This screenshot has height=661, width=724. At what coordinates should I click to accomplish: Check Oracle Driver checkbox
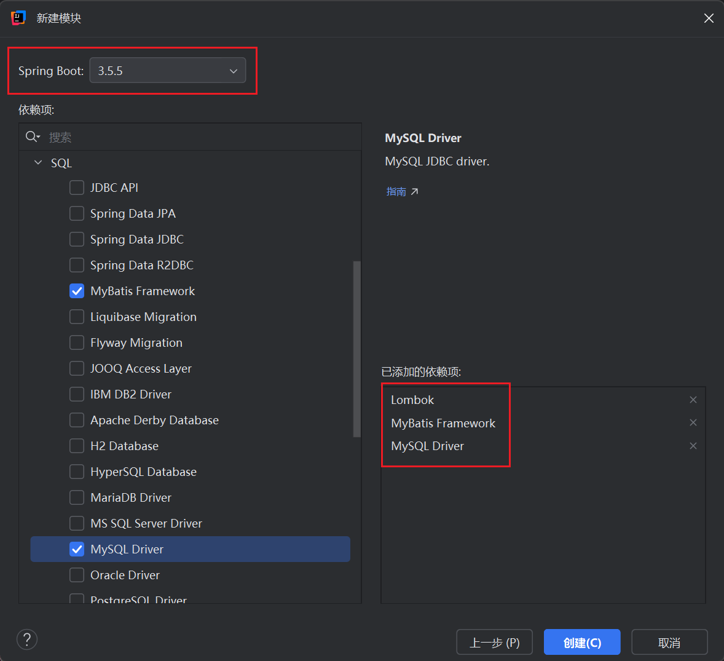point(77,575)
